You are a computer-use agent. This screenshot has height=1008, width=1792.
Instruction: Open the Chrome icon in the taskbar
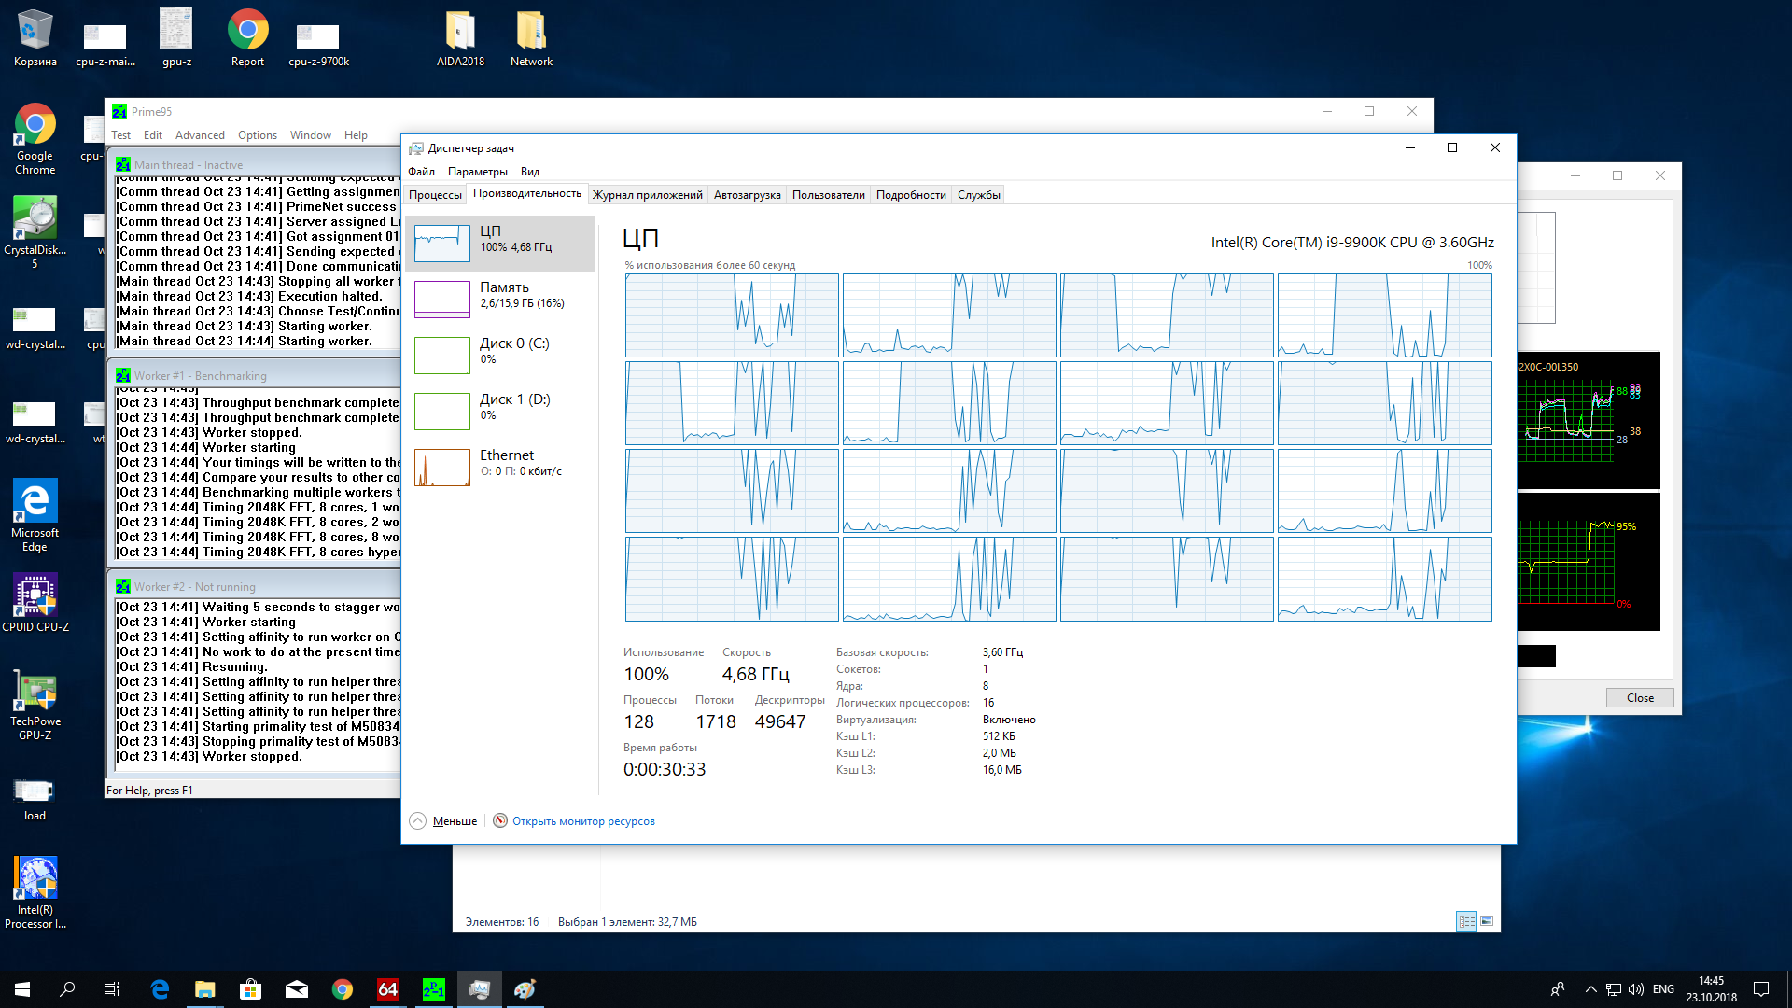pos(342,989)
